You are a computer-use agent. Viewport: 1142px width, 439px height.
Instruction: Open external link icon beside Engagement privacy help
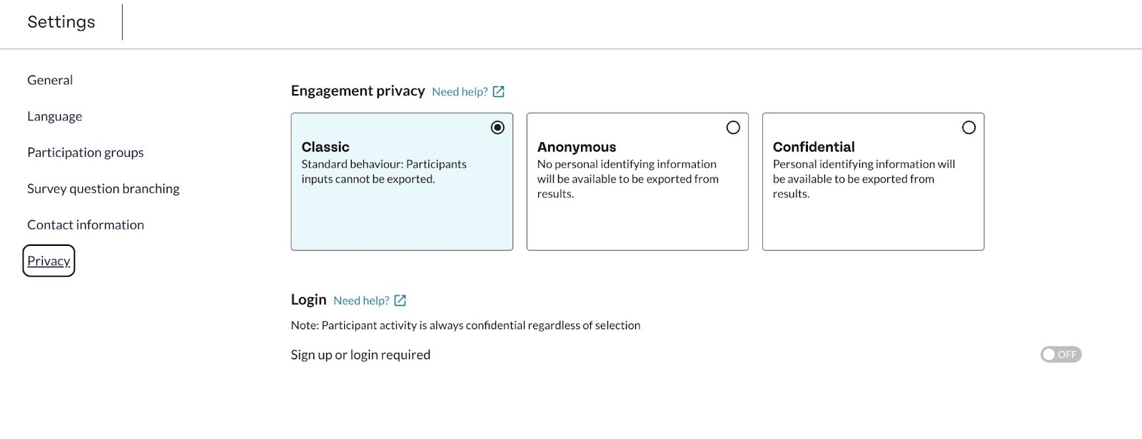(499, 92)
